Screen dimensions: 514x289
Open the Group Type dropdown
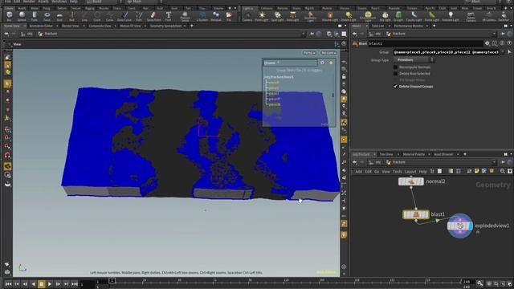tap(414, 60)
